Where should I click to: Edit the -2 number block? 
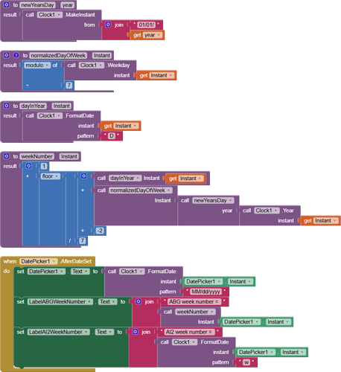click(100, 231)
